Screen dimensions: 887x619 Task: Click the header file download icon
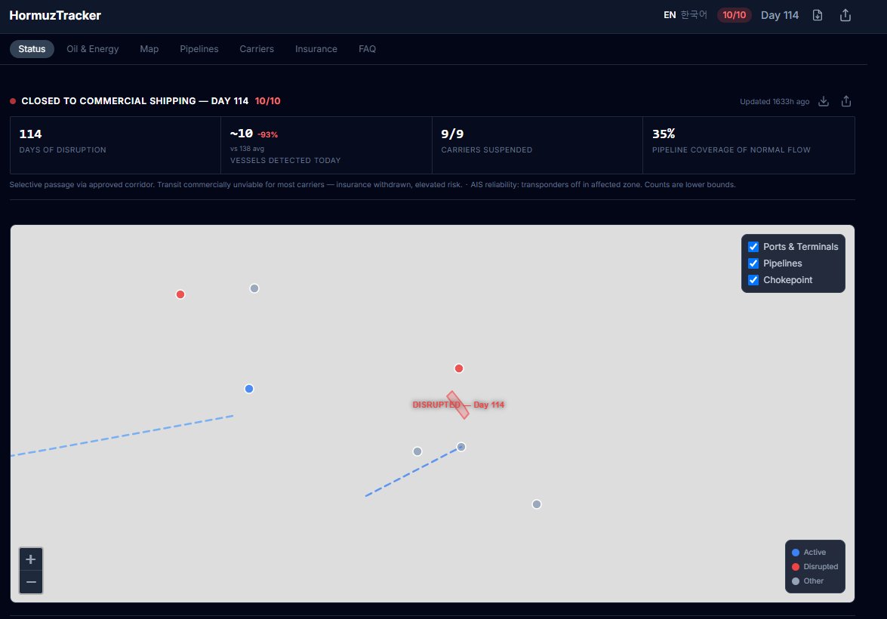click(818, 15)
